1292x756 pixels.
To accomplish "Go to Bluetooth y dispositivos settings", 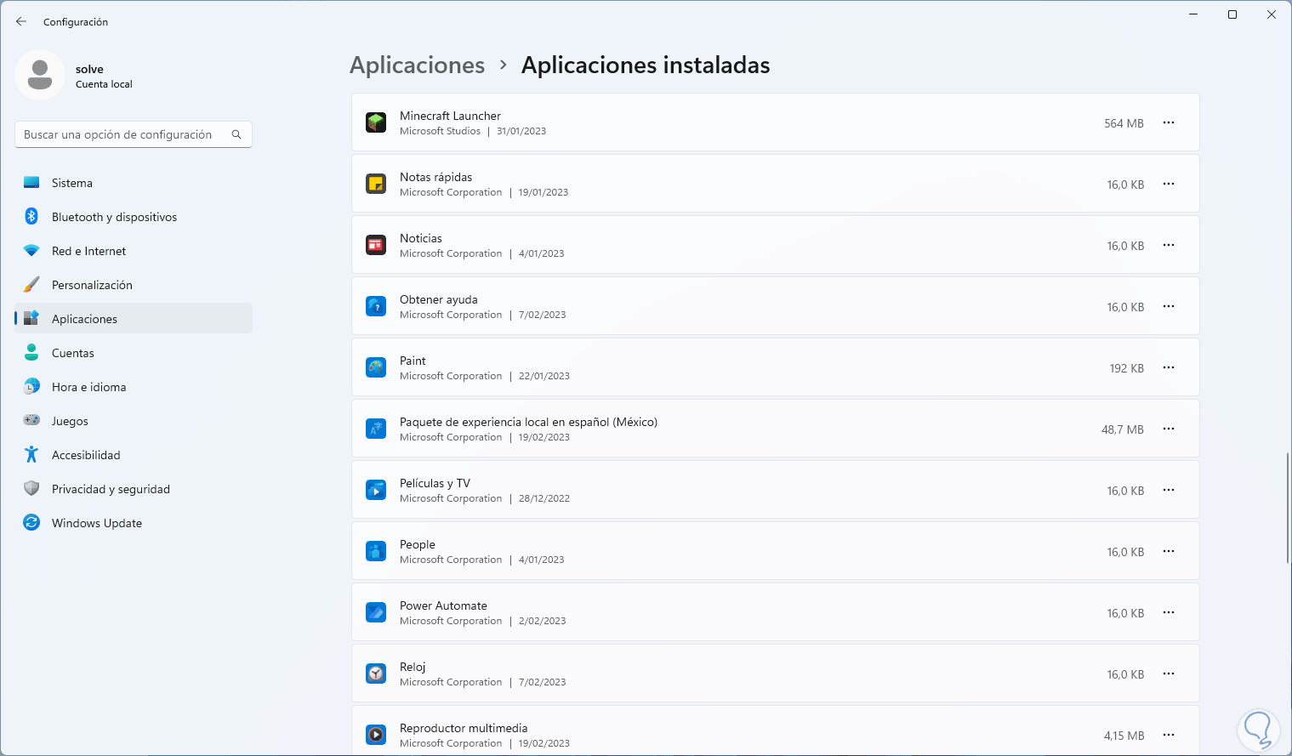I will 114,217.
